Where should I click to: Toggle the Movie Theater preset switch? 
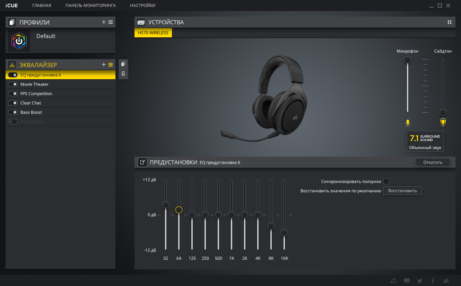[13, 84]
